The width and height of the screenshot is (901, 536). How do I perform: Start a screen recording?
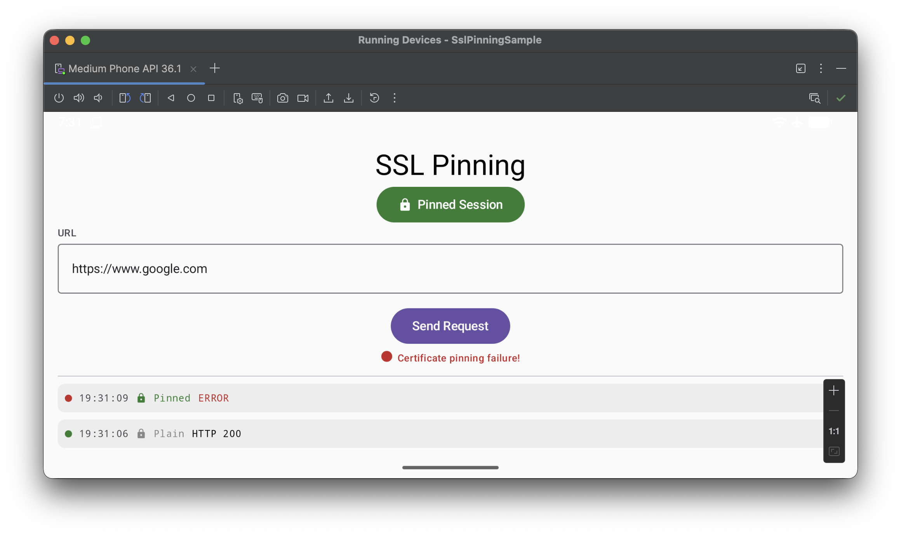[303, 98]
